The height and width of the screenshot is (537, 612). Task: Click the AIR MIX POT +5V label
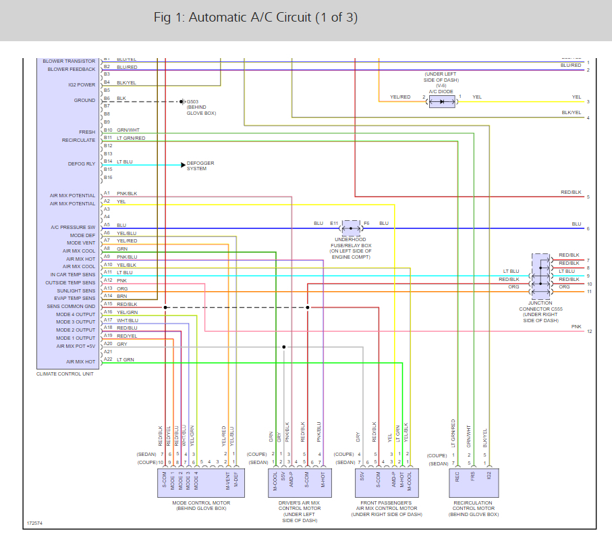pyautogui.click(x=76, y=347)
